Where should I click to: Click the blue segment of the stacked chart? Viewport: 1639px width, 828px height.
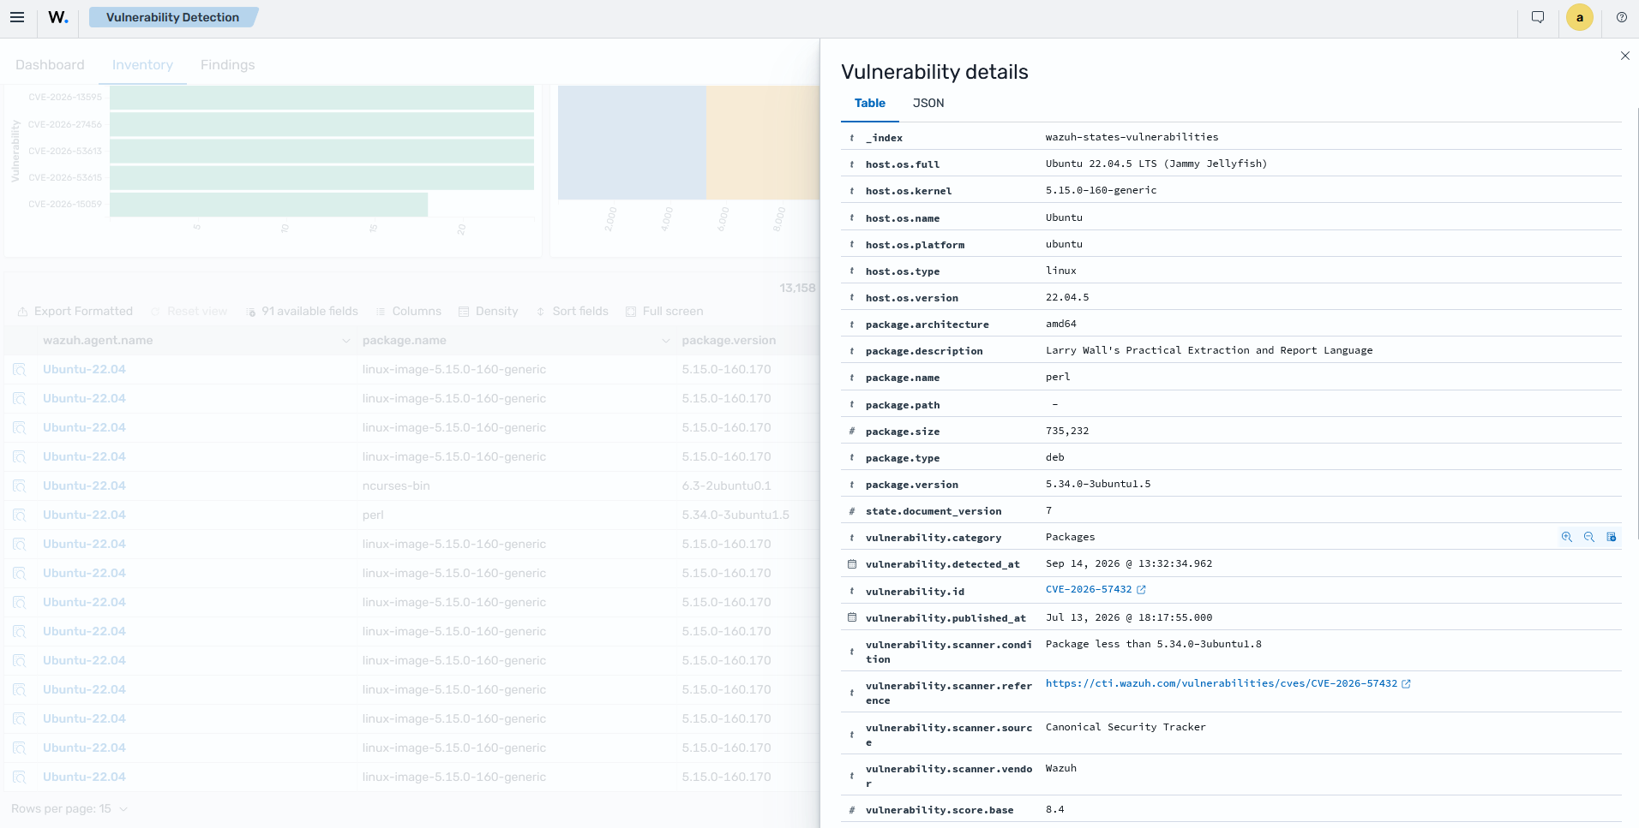(x=632, y=142)
